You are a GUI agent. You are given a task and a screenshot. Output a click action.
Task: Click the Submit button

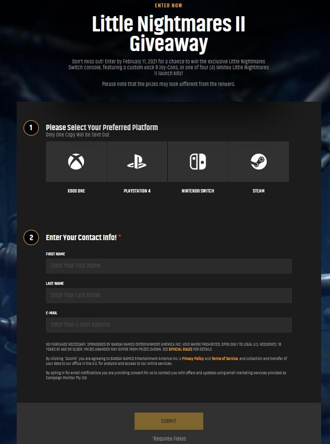pos(168,421)
